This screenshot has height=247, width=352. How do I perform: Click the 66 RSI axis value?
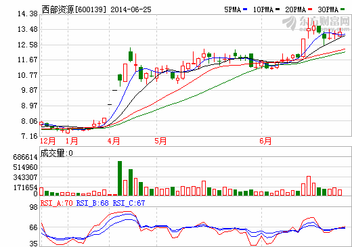tap(34, 227)
